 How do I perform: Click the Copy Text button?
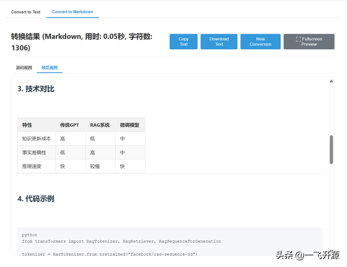pos(183,42)
